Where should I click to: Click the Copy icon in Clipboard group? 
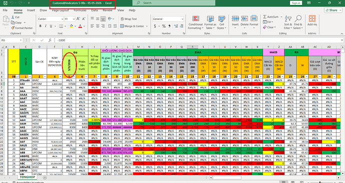click(x=13, y=23)
